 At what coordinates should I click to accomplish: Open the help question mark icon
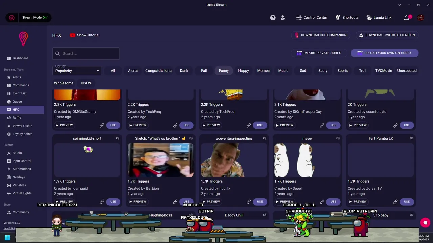273,18
